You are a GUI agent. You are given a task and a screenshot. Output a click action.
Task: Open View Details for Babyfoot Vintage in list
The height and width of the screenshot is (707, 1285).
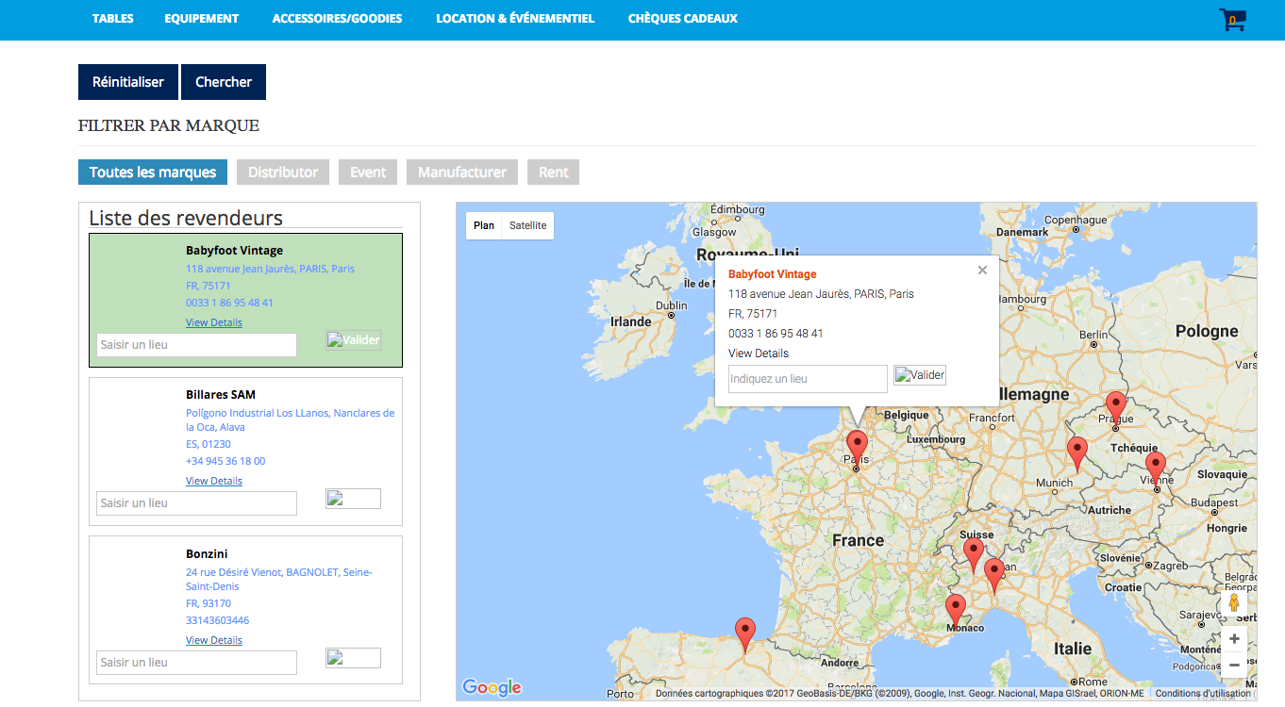214,322
